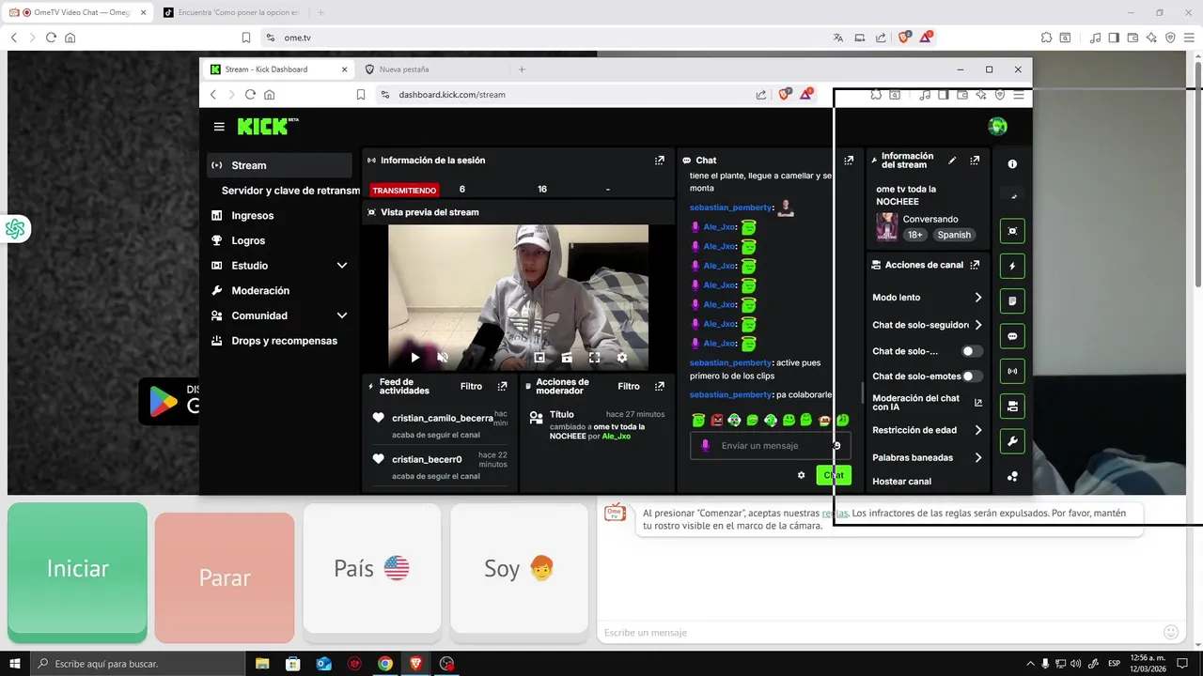
Task: Pop out the Información de la sesión panel
Action: coord(659,161)
